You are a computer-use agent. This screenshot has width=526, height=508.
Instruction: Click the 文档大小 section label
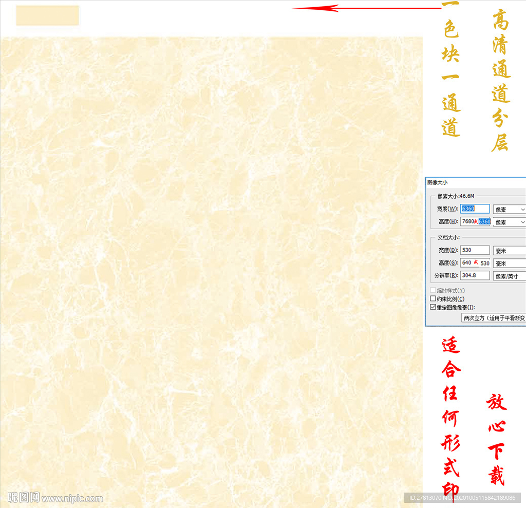448,237
